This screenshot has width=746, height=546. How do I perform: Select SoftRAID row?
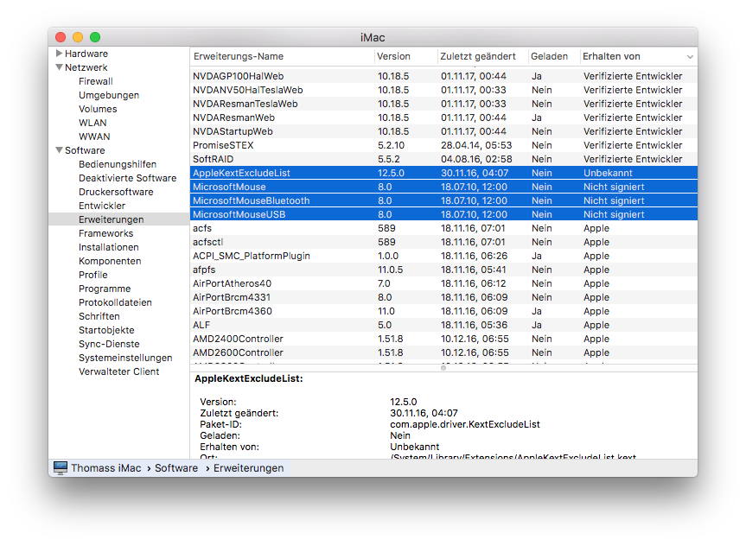point(443,159)
